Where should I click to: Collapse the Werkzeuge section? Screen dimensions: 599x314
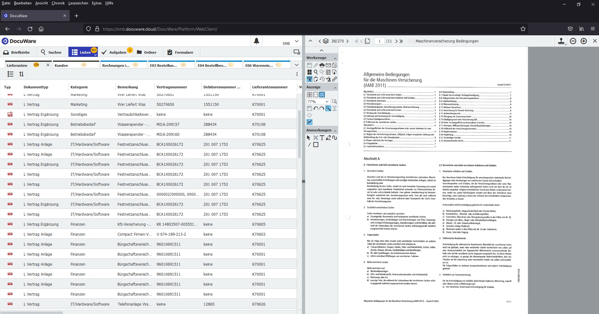click(335, 58)
